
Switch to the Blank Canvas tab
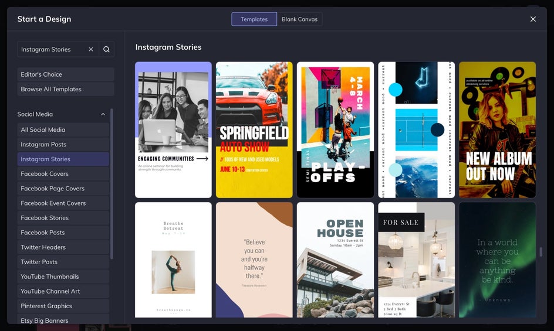pos(299,19)
